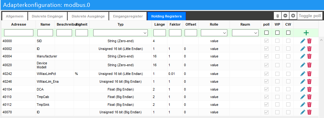This screenshot has width=324, height=118.
Task: Click the Adresse filter input field
Action: click(x=19, y=33)
